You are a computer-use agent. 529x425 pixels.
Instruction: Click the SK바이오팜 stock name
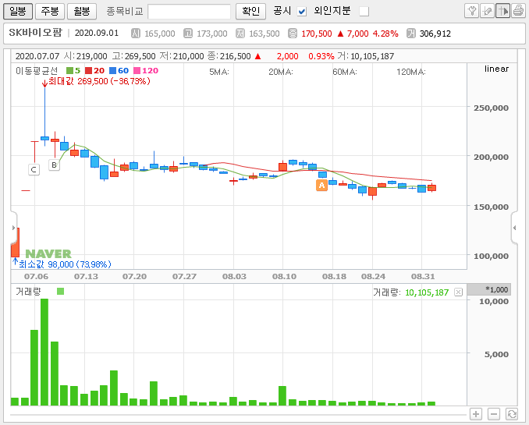35,33
